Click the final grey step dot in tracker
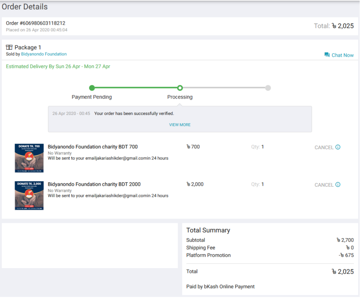360x298 pixels. pos(268,88)
